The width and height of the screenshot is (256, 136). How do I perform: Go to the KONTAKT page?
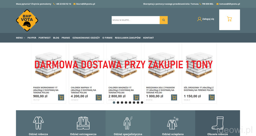pos(148,38)
